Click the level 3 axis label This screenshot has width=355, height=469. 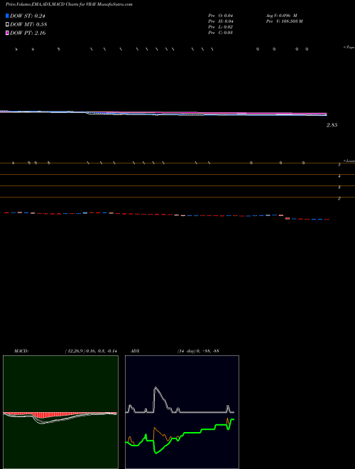(x=339, y=187)
